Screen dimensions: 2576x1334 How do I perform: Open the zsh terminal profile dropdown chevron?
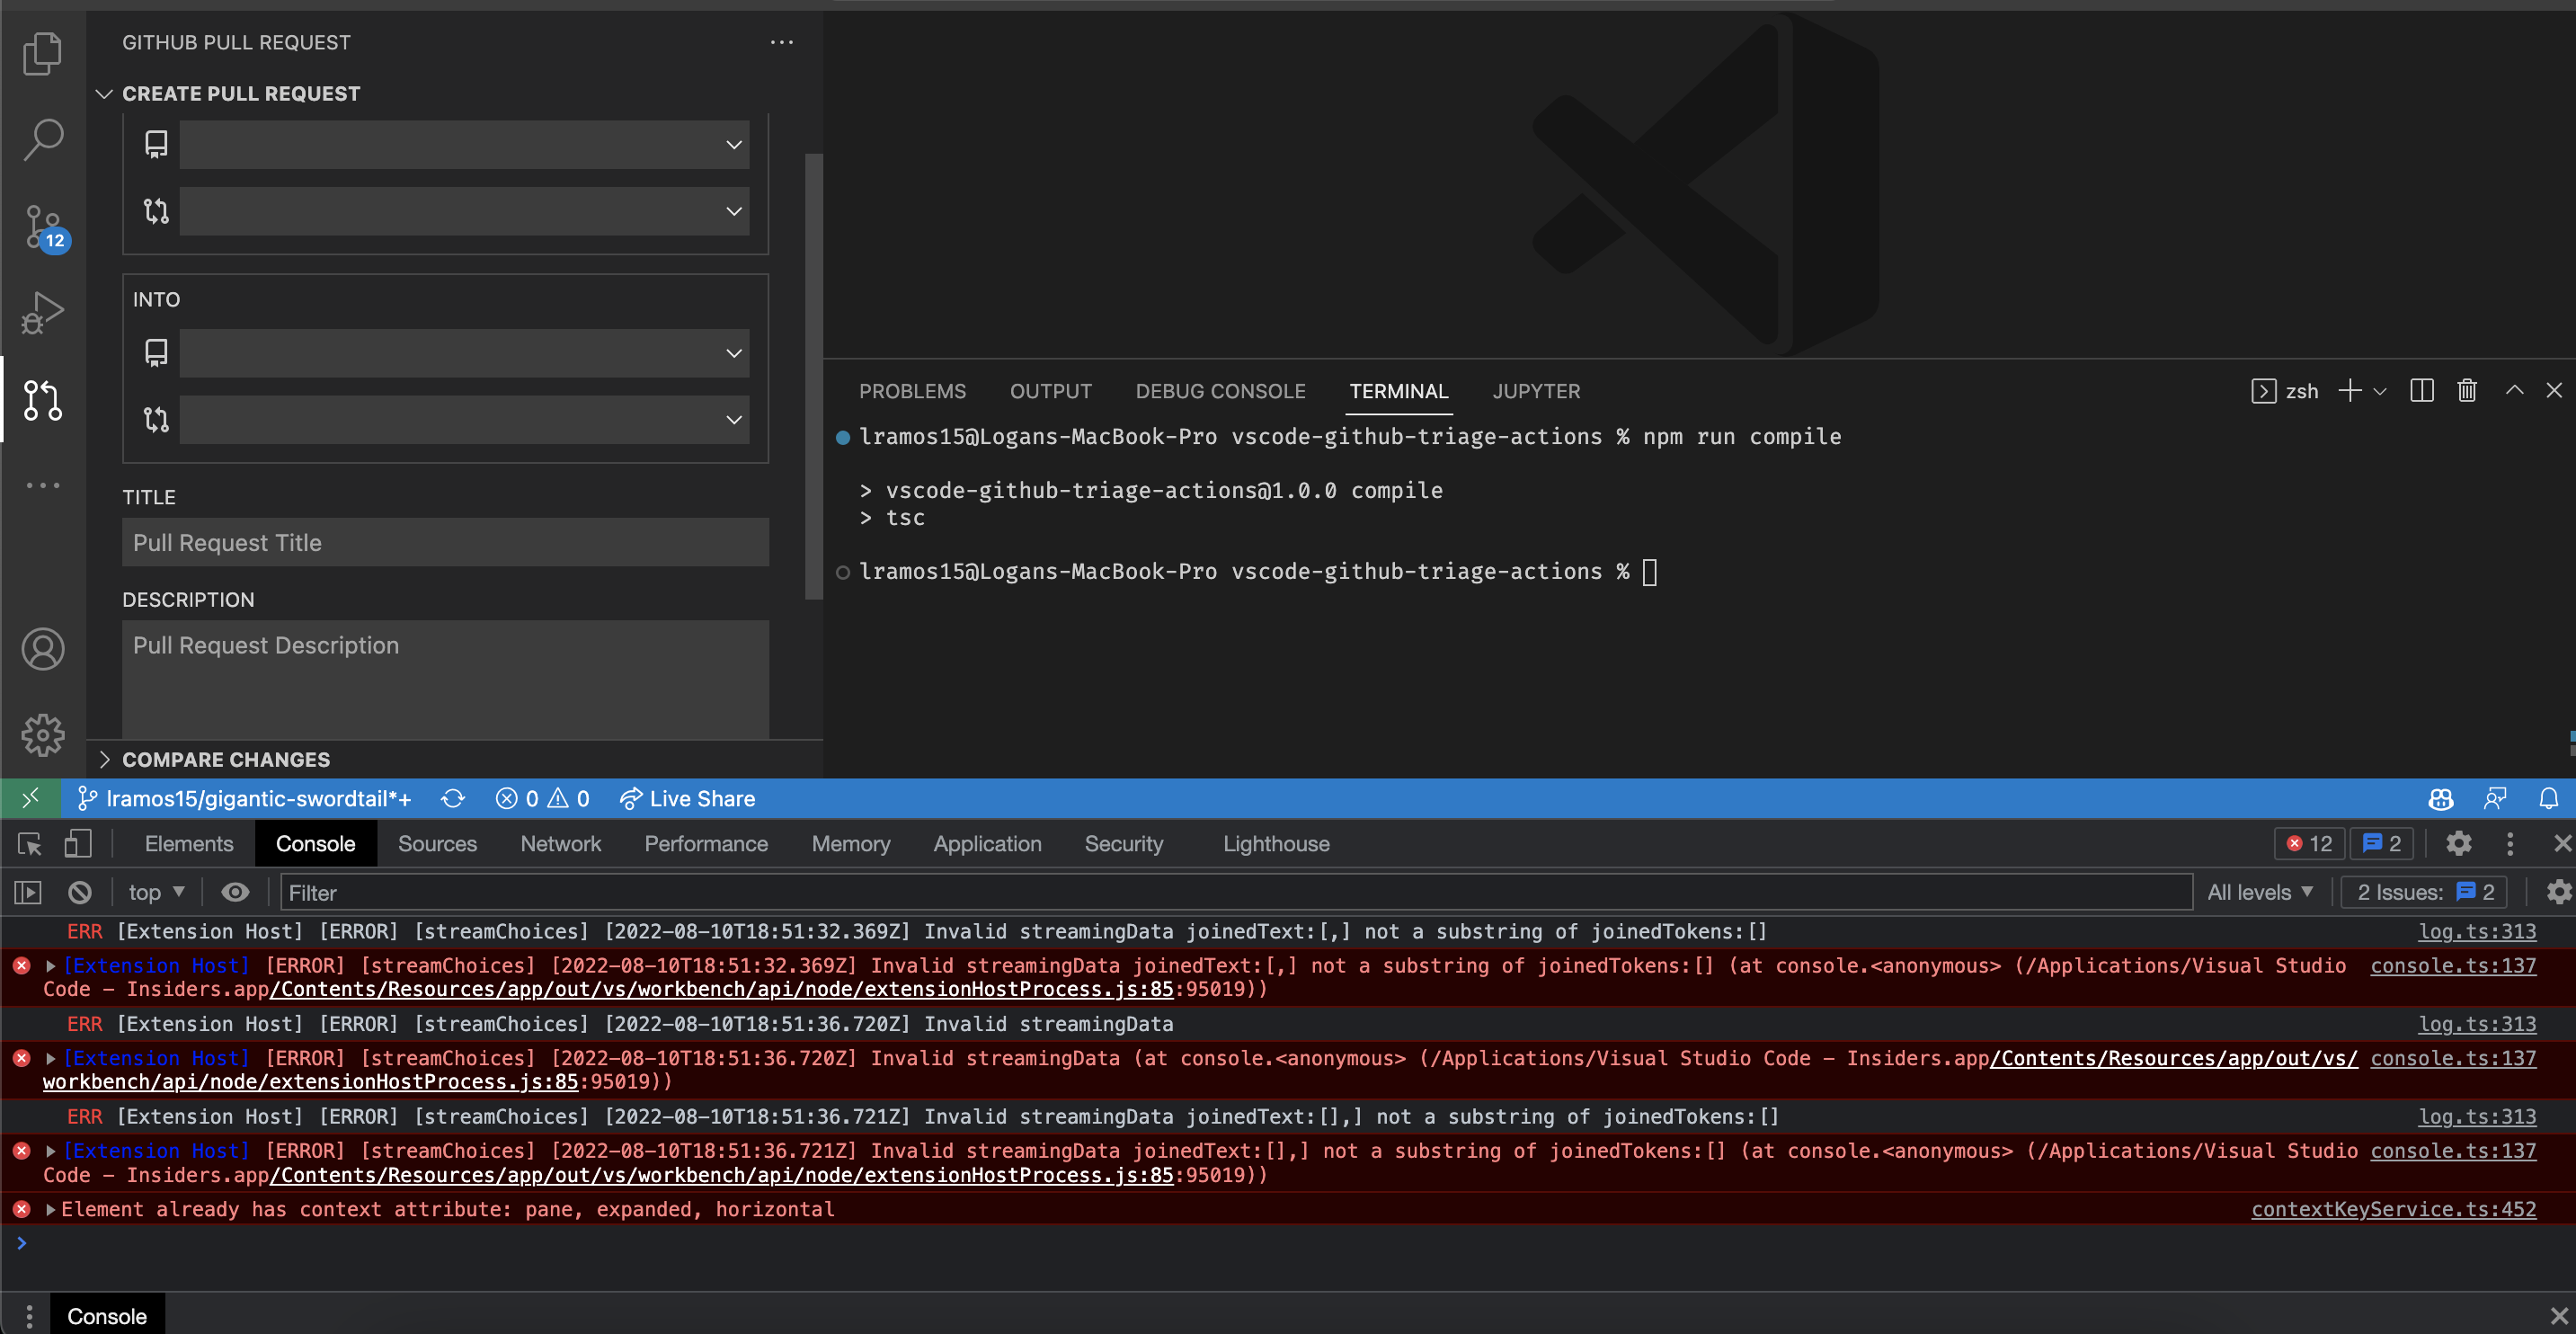(x=2381, y=391)
